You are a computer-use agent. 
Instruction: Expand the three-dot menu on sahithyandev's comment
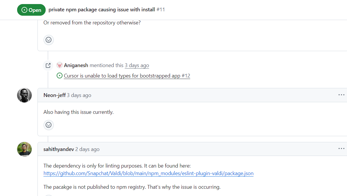click(341, 149)
